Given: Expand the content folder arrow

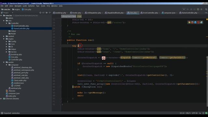Looking at the screenshot, I should 4,36.
